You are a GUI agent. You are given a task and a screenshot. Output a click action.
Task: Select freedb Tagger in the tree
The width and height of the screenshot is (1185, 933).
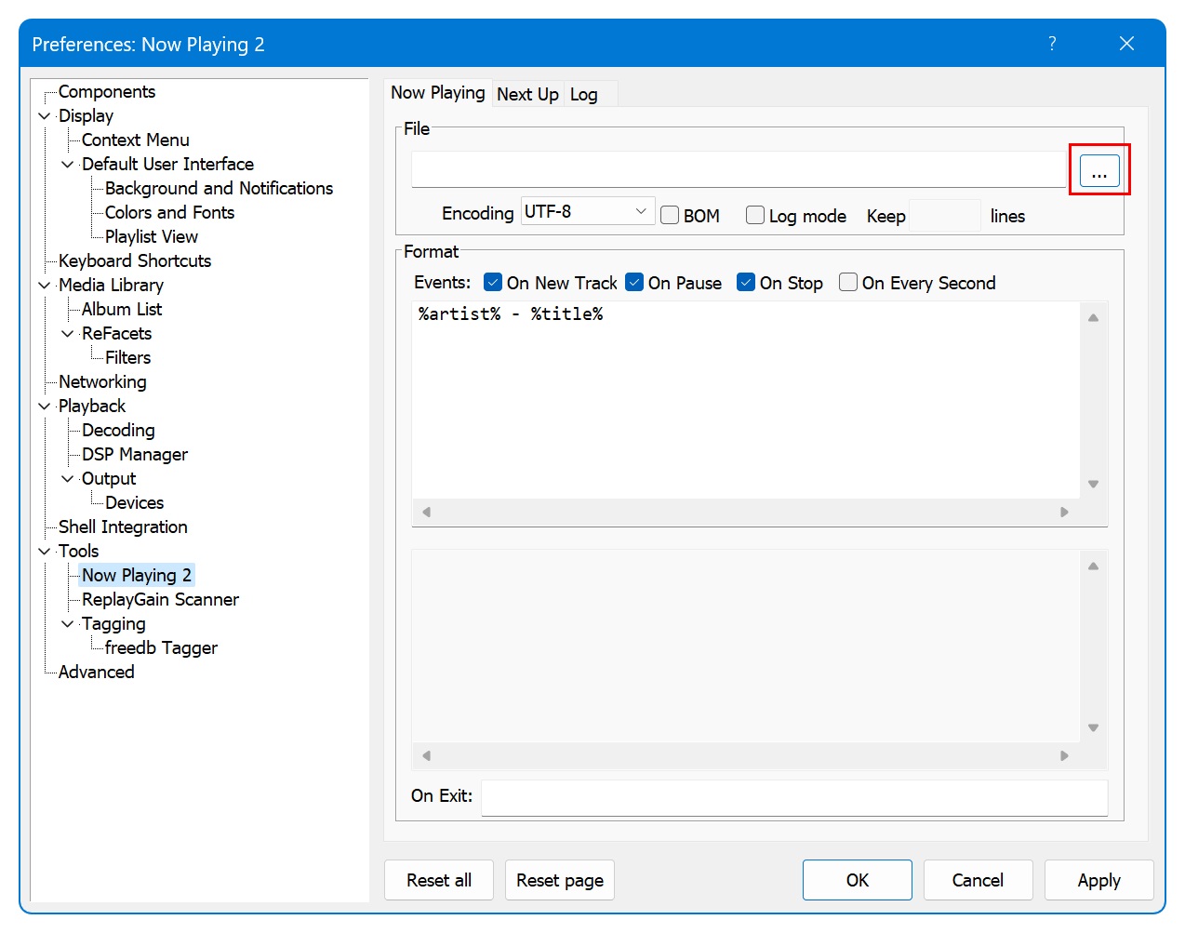[161, 647]
